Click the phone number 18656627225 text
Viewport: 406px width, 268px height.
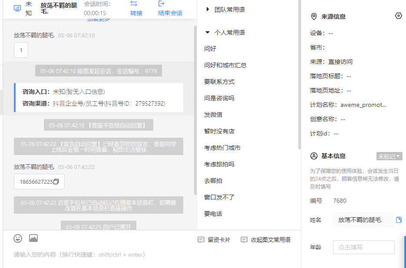coord(36,182)
